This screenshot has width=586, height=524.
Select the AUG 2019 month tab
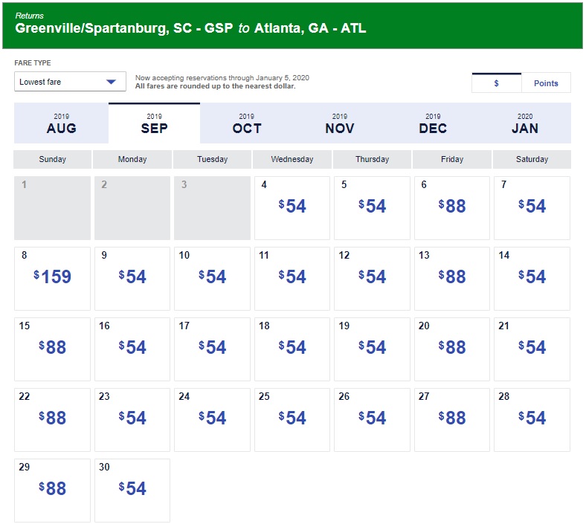tap(61, 123)
